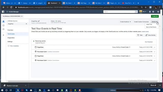Screen dimensions: 163x92
Task: Select the Partner Integrations sidebar icon
Action: [x=3, y=29]
